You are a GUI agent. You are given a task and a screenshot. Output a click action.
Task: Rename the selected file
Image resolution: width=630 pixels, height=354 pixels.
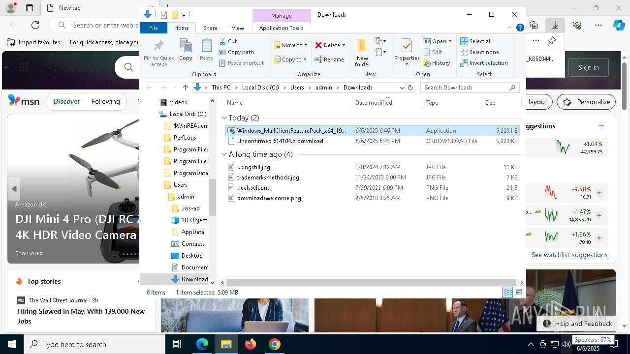pyautogui.click(x=329, y=59)
